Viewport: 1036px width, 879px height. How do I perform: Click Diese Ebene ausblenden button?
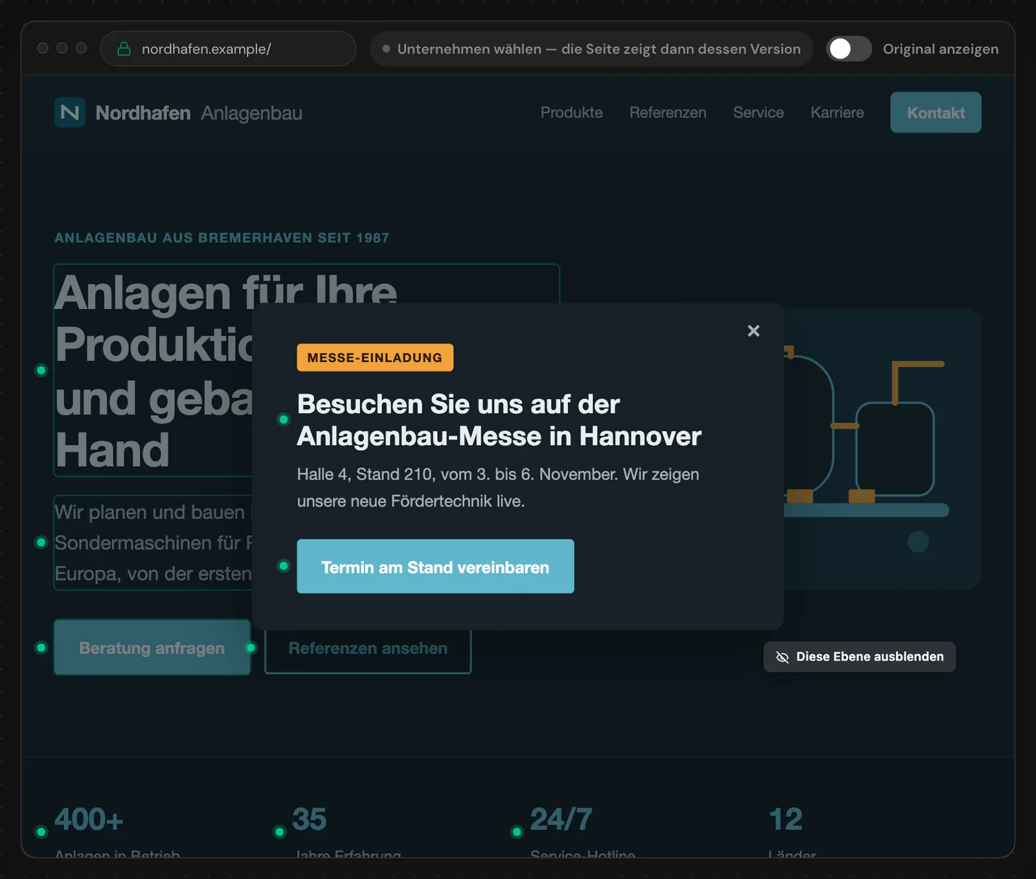pyautogui.click(x=859, y=657)
